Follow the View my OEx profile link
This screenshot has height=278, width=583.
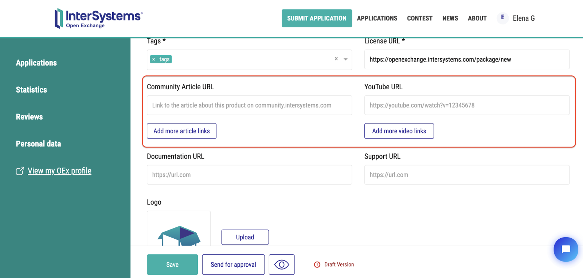[59, 171]
